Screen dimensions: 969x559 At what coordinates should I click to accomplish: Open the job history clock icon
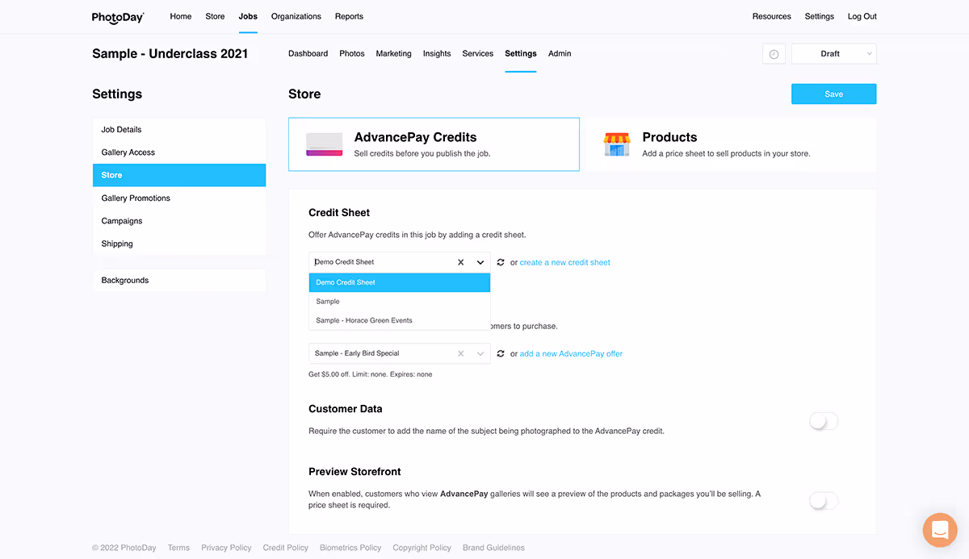coord(774,54)
